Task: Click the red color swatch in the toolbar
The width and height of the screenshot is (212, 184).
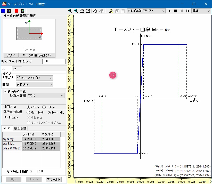Action: point(17,11)
